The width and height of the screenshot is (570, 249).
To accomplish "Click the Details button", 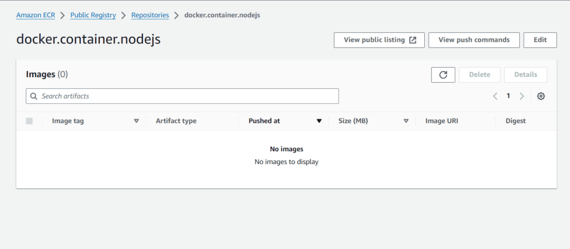I will [525, 75].
